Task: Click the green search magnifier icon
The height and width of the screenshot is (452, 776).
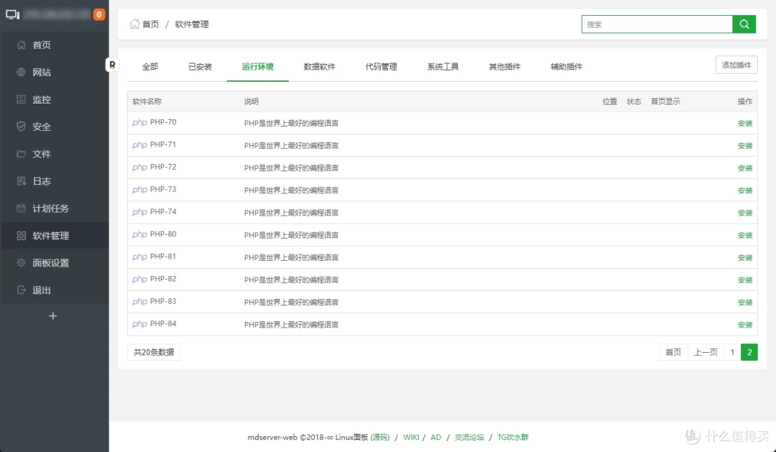Action: click(x=744, y=24)
